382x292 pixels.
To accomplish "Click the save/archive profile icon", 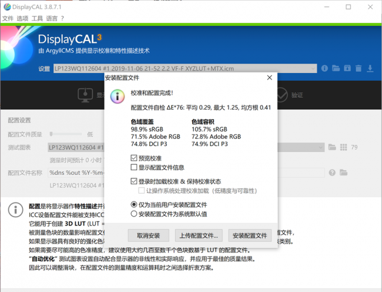I will [347, 68].
